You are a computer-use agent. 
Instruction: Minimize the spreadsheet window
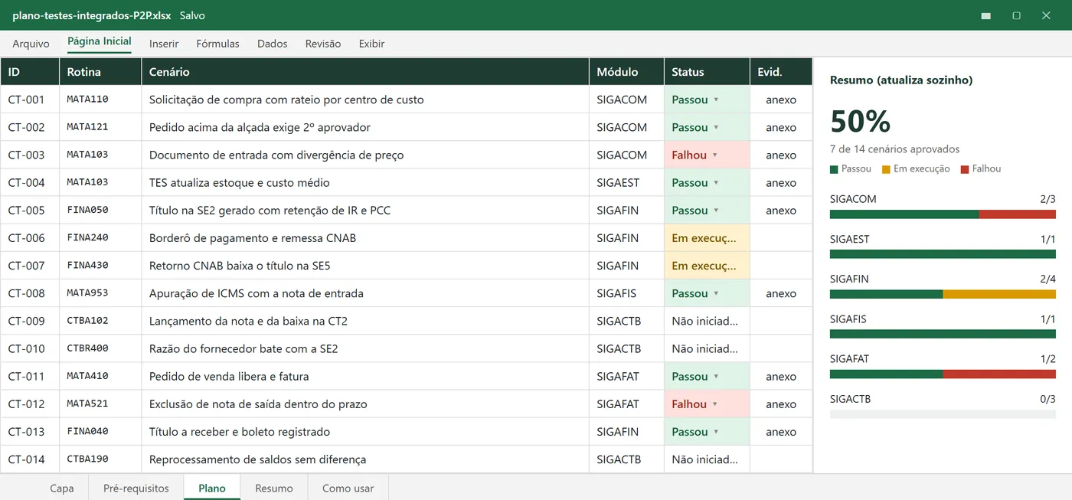click(x=986, y=15)
